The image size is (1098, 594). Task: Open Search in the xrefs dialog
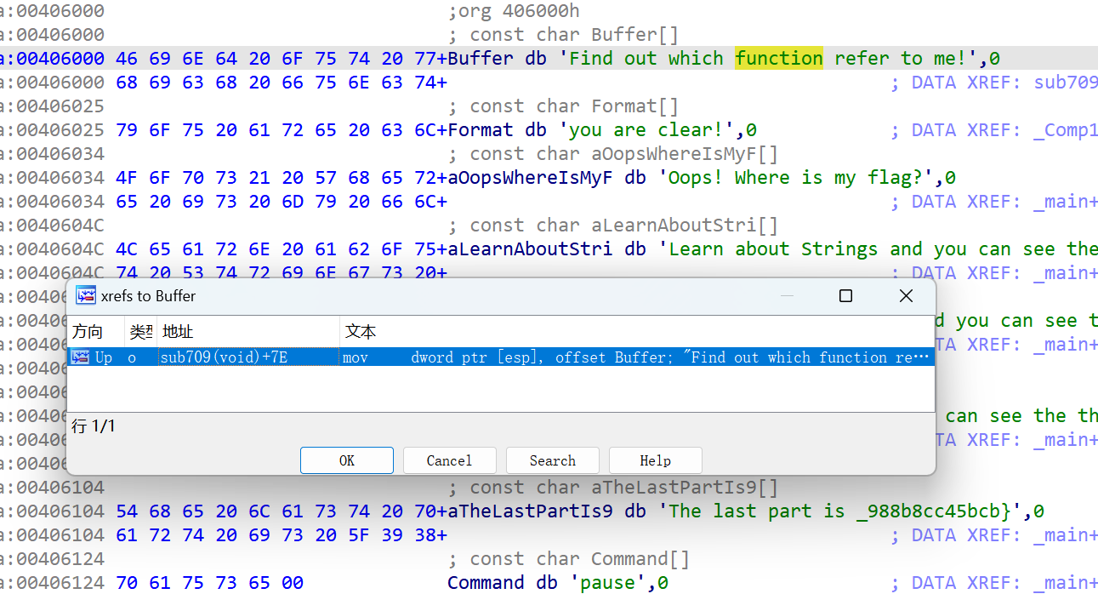[x=552, y=460]
